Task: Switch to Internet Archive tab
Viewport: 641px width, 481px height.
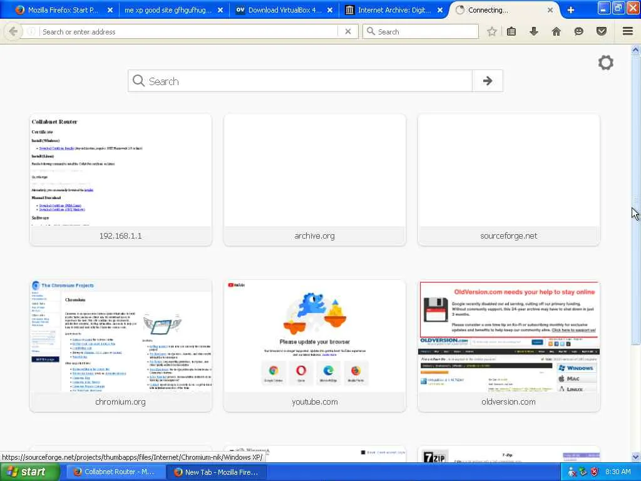Action: pyautogui.click(x=394, y=10)
